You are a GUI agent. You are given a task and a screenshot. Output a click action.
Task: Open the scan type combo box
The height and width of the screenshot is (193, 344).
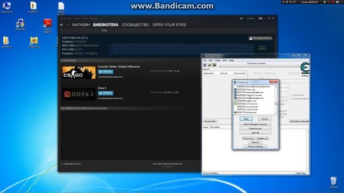[284, 86]
